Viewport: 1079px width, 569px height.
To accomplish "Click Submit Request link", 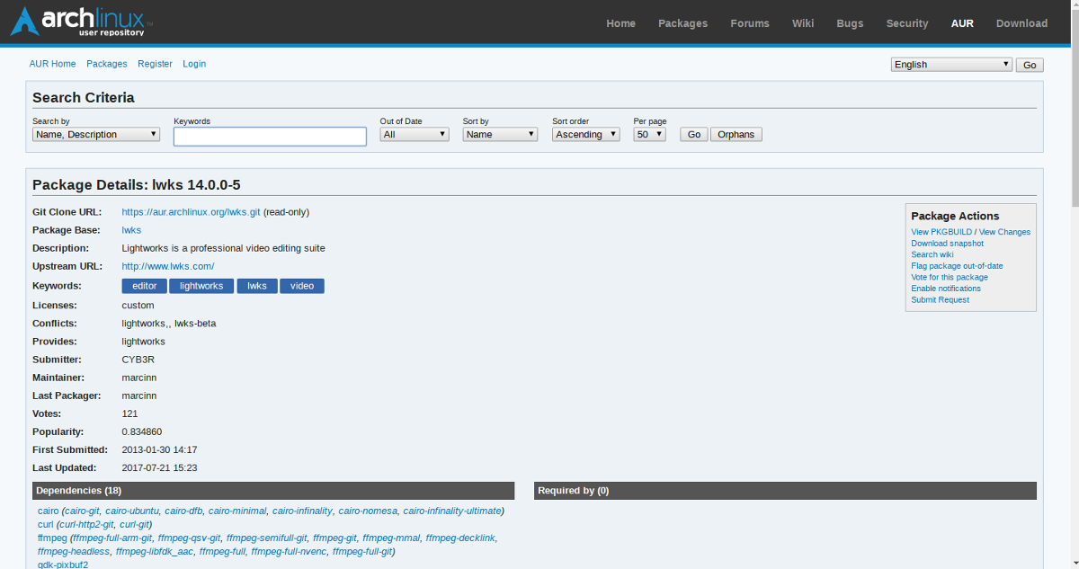I will 940,300.
